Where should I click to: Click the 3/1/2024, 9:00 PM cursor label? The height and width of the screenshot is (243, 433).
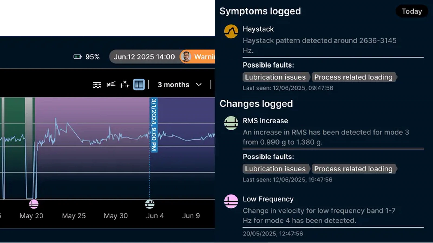(x=154, y=125)
